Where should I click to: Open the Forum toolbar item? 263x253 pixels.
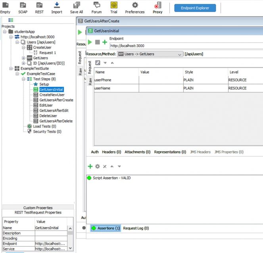click(x=97, y=8)
